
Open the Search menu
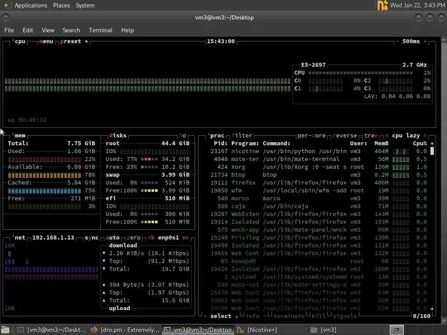click(71, 30)
